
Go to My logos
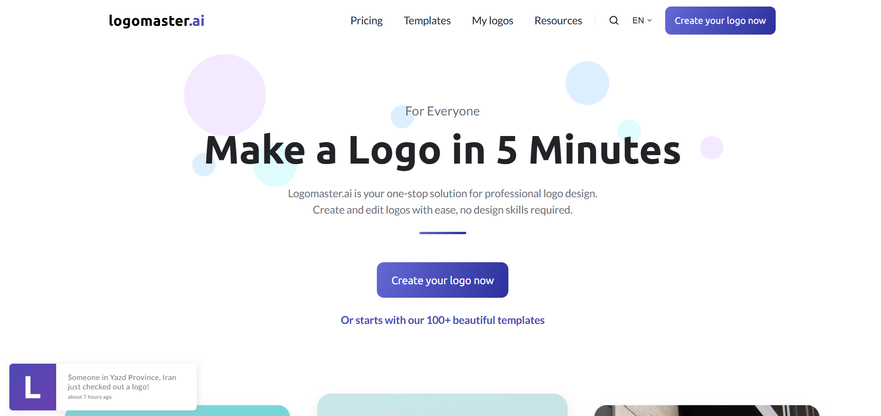click(492, 21)
